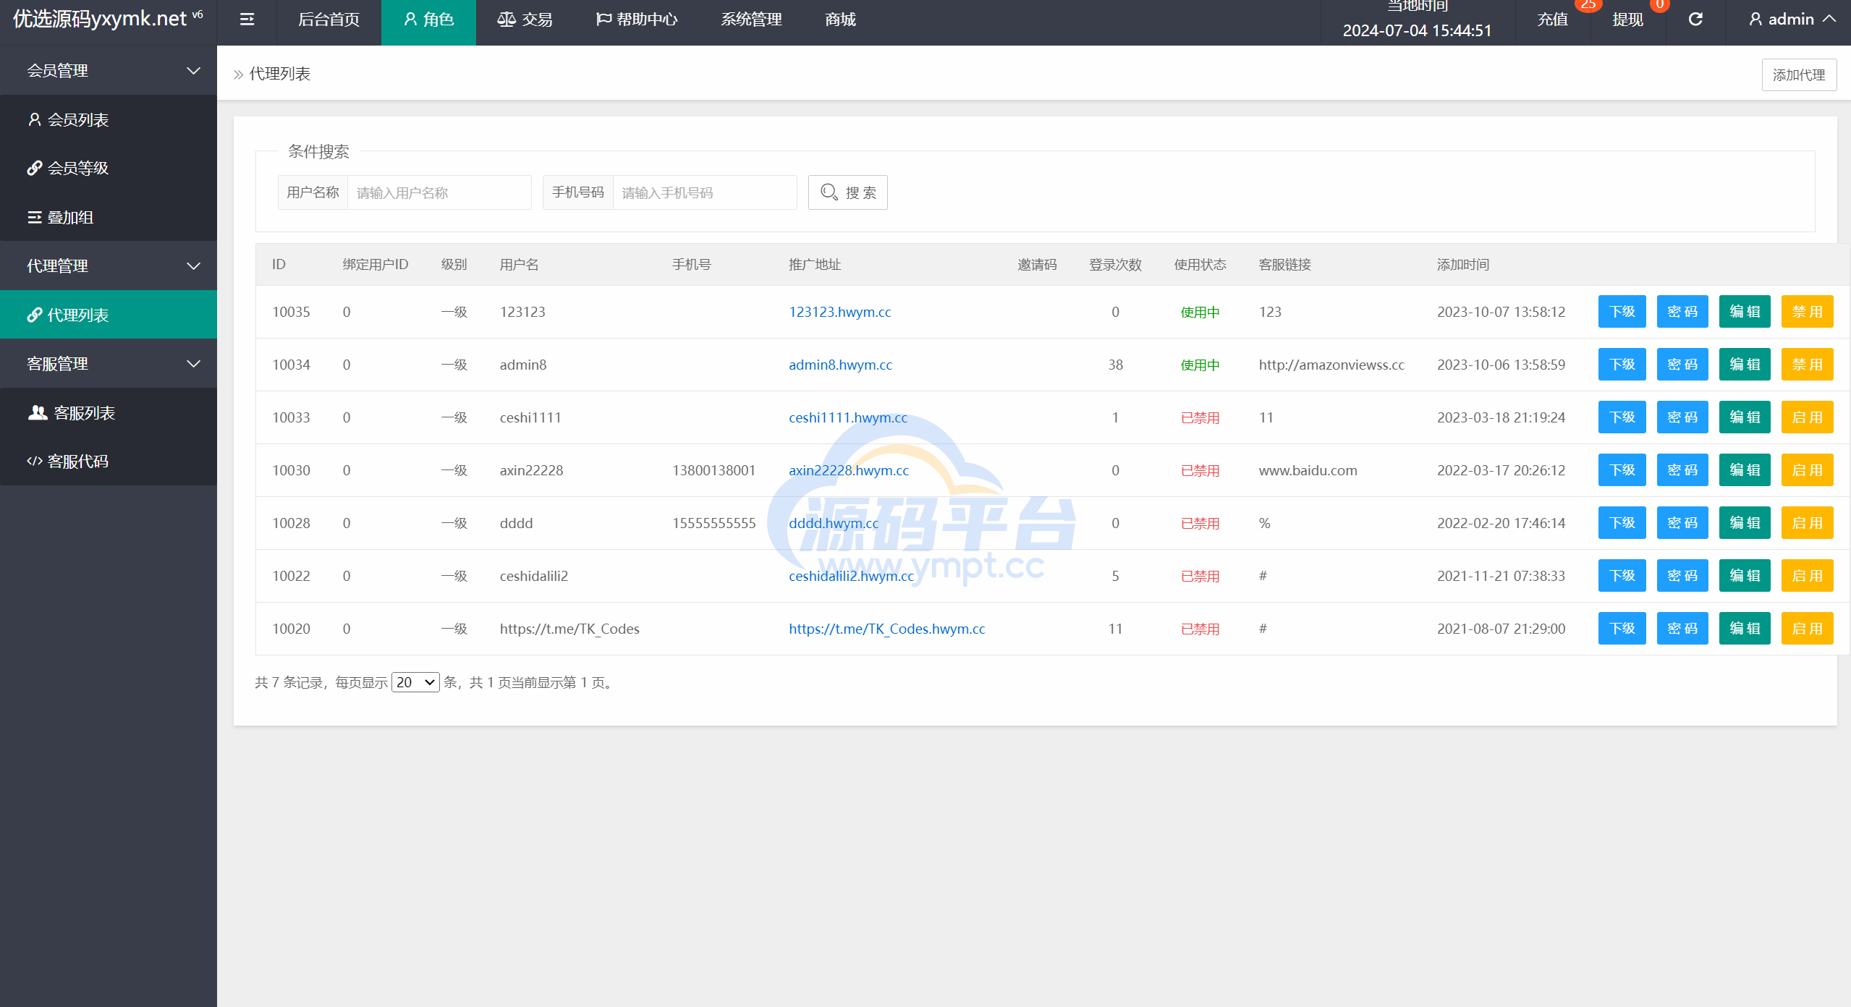The image size is (1851, 1007).
Task: Open the 123123.hwym.cc promotion link
Action: [839, 312]
